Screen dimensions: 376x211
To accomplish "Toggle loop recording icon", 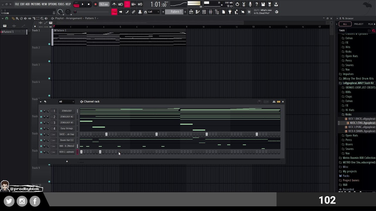I will click(140, 4).
